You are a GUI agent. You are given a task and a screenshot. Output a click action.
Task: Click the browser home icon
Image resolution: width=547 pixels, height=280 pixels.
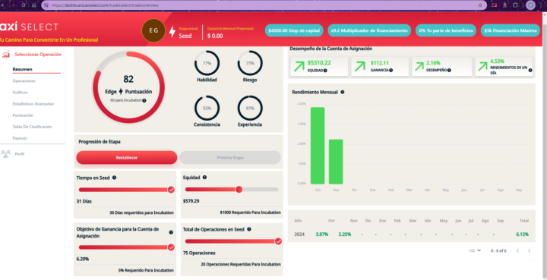[x=33, y=5]
